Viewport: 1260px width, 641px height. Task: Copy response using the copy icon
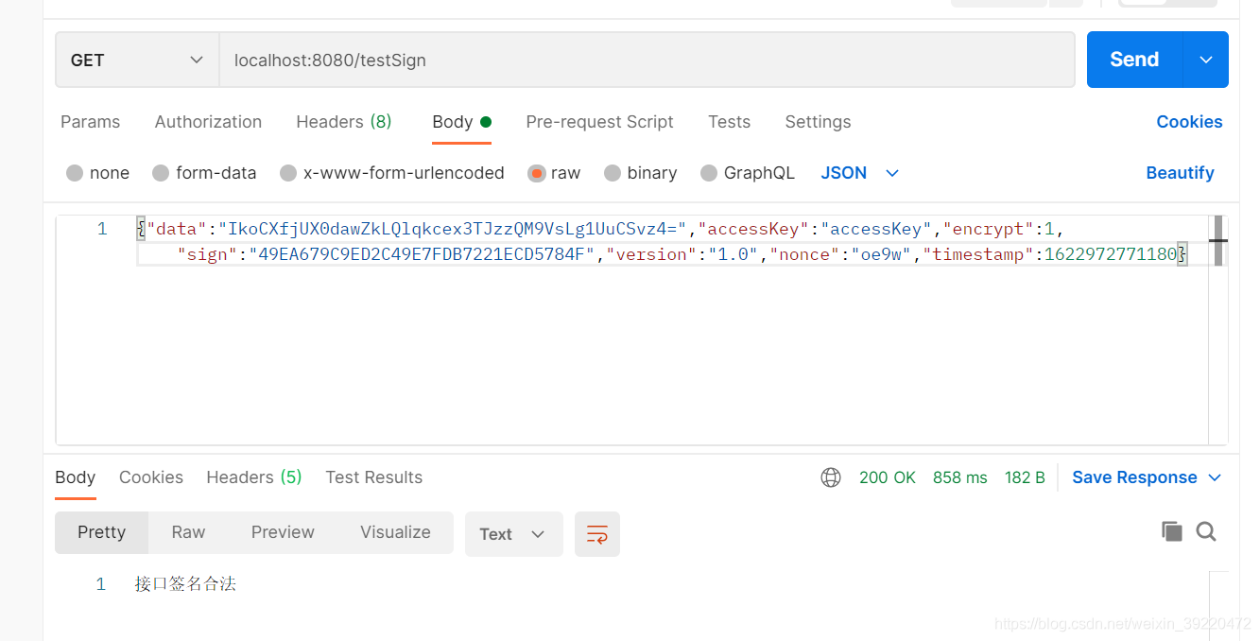click(1172, 531)
